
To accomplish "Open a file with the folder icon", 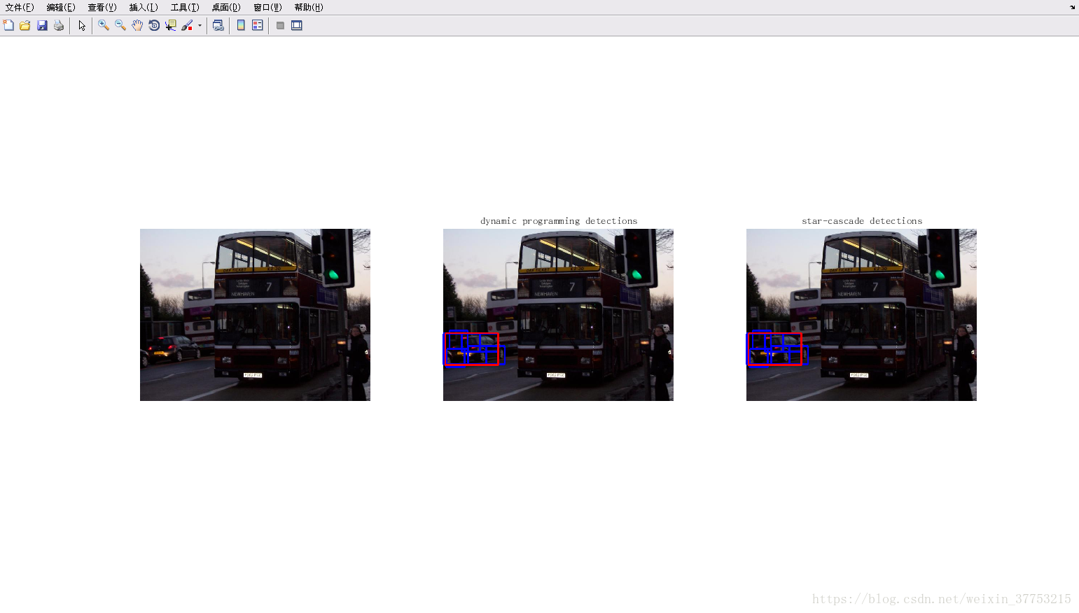I will point(25,25).
